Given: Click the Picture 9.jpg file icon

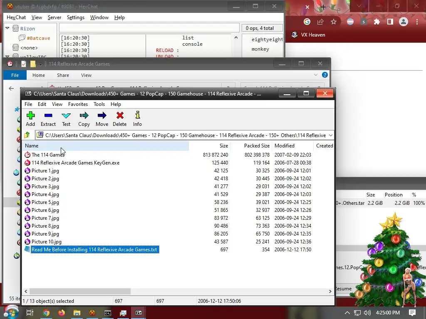Looking at the screenshot, I should tap(27, 233).
